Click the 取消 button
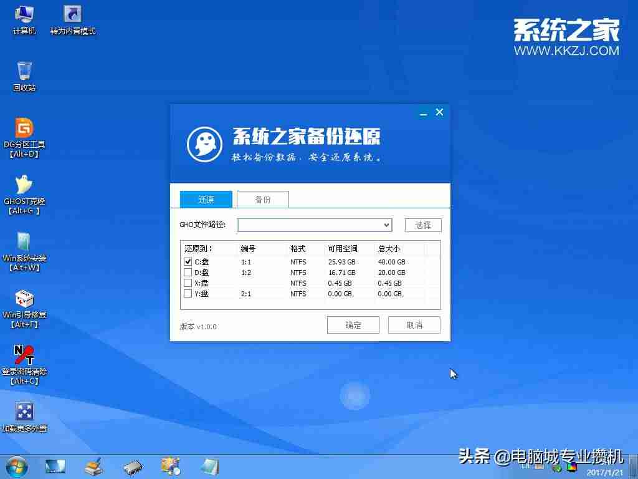The width and height of the screenshot is (638, 479). [414, 325]
